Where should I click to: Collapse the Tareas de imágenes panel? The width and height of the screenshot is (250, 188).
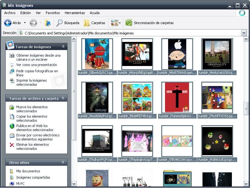click(63, 47)
